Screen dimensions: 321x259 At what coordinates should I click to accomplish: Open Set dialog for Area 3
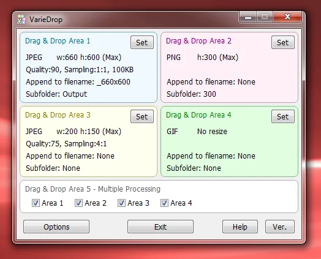coord(142,116)
